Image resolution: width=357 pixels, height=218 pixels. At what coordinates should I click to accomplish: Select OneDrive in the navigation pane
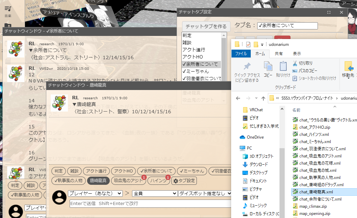click(252, 137)
